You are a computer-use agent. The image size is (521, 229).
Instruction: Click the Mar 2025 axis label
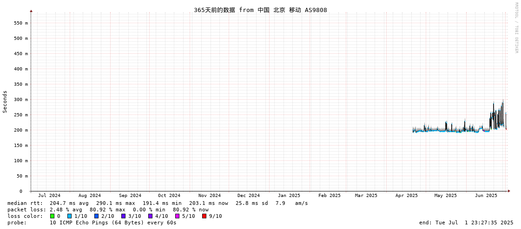tap(366, 196)
